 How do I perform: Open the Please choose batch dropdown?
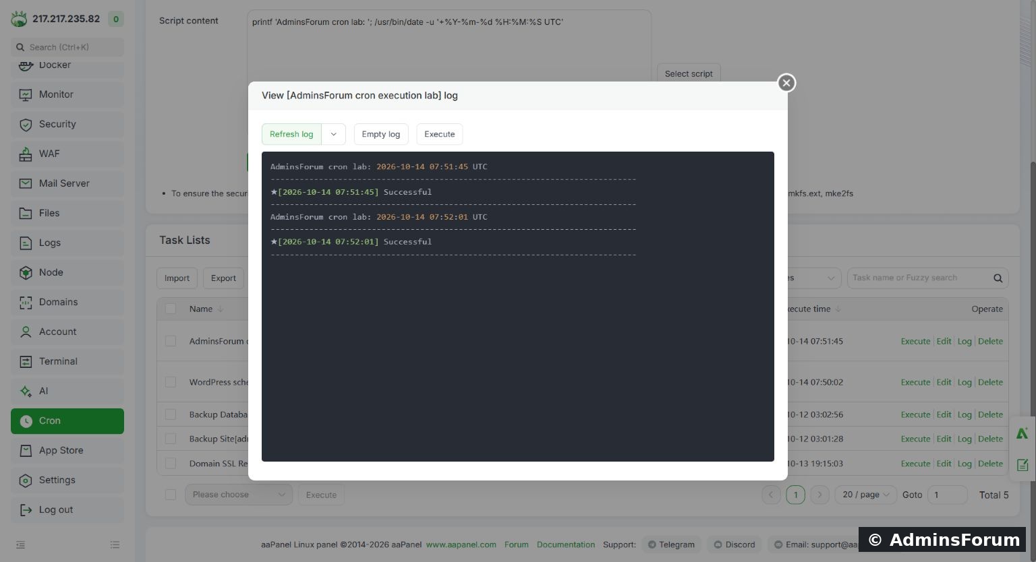tap(239, 495)
